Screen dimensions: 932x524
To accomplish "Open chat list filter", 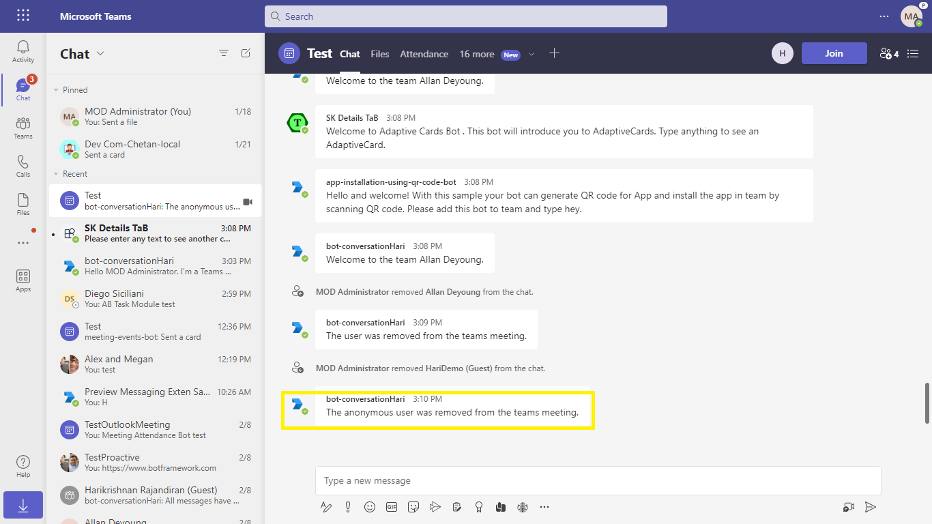I will (223, 53).
